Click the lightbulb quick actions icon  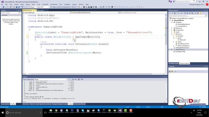[74, 40]
